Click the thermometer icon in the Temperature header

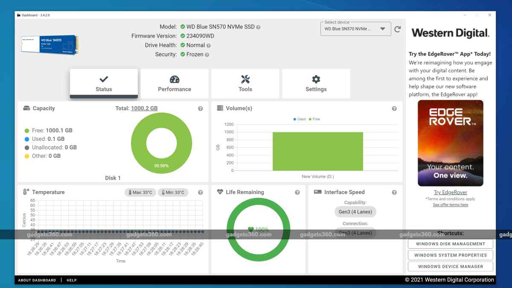point(26,192)
